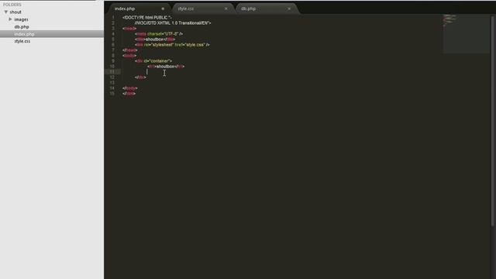Click the h1 shoutbox line
The width and height of the screenshot is (496, 279).
pyautogui.click(x=166, y=67)
